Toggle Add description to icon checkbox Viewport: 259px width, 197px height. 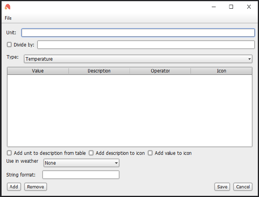(91, 153)
